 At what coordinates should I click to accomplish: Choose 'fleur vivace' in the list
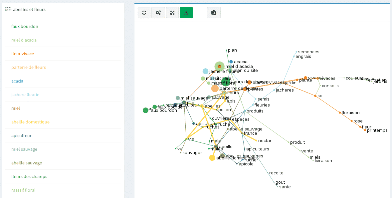pos(23,54)
